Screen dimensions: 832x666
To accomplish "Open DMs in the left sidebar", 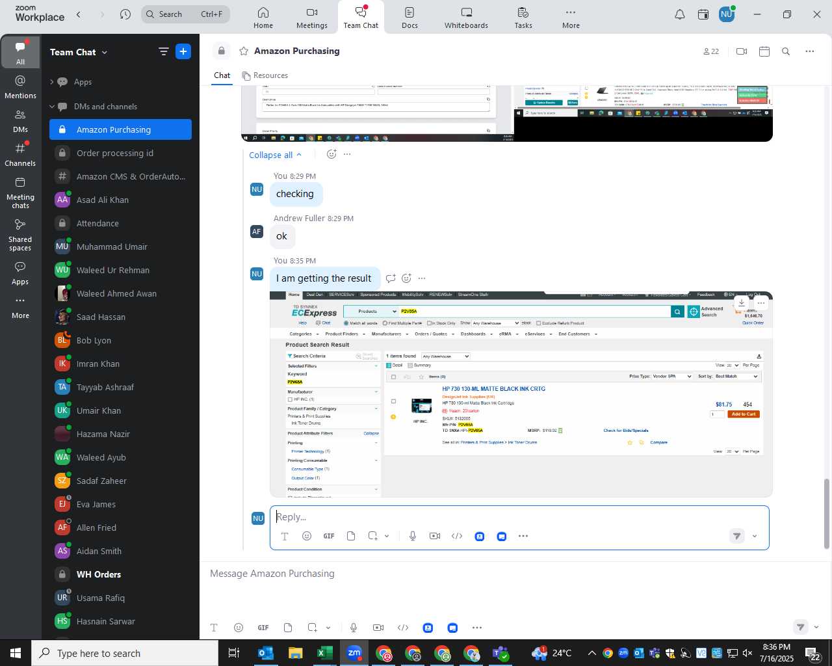I will click(20, 121).
